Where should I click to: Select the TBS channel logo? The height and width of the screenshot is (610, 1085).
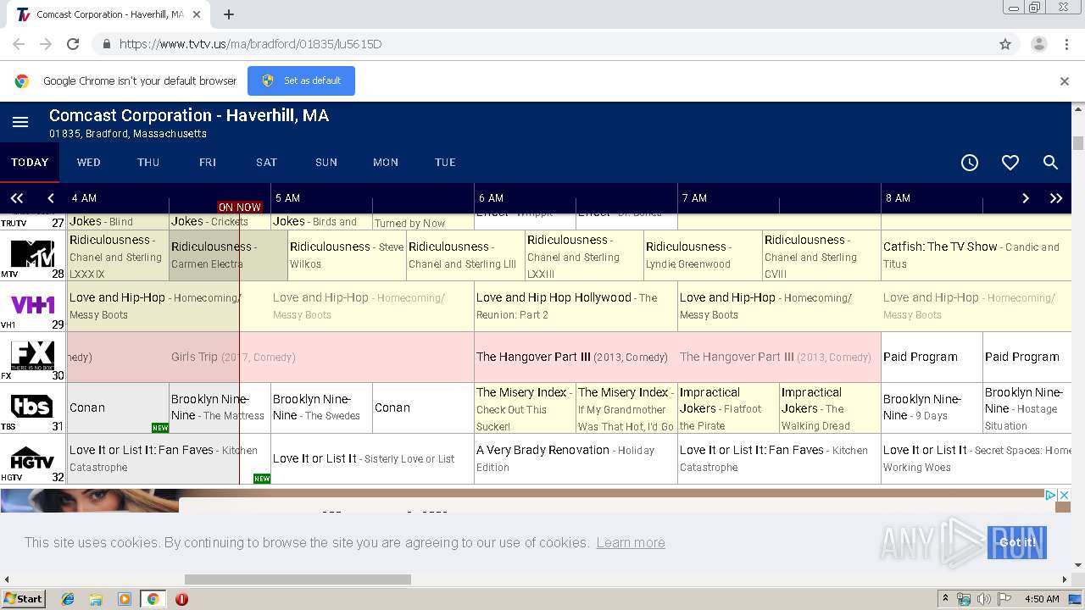(x=32, y=406)
